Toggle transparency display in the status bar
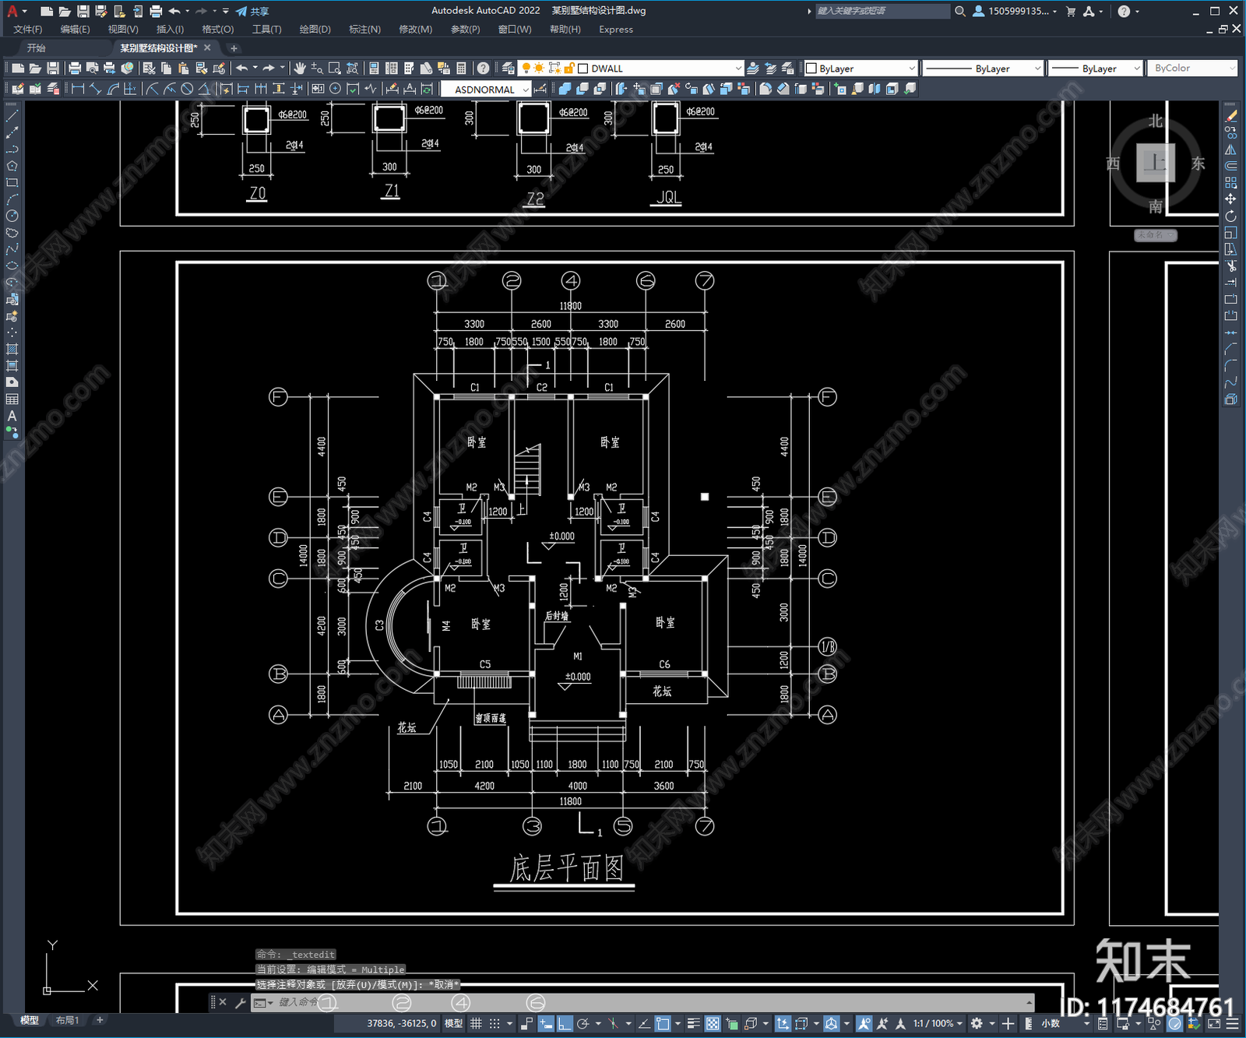1246x1038 pixels. tap(713, 1024)
